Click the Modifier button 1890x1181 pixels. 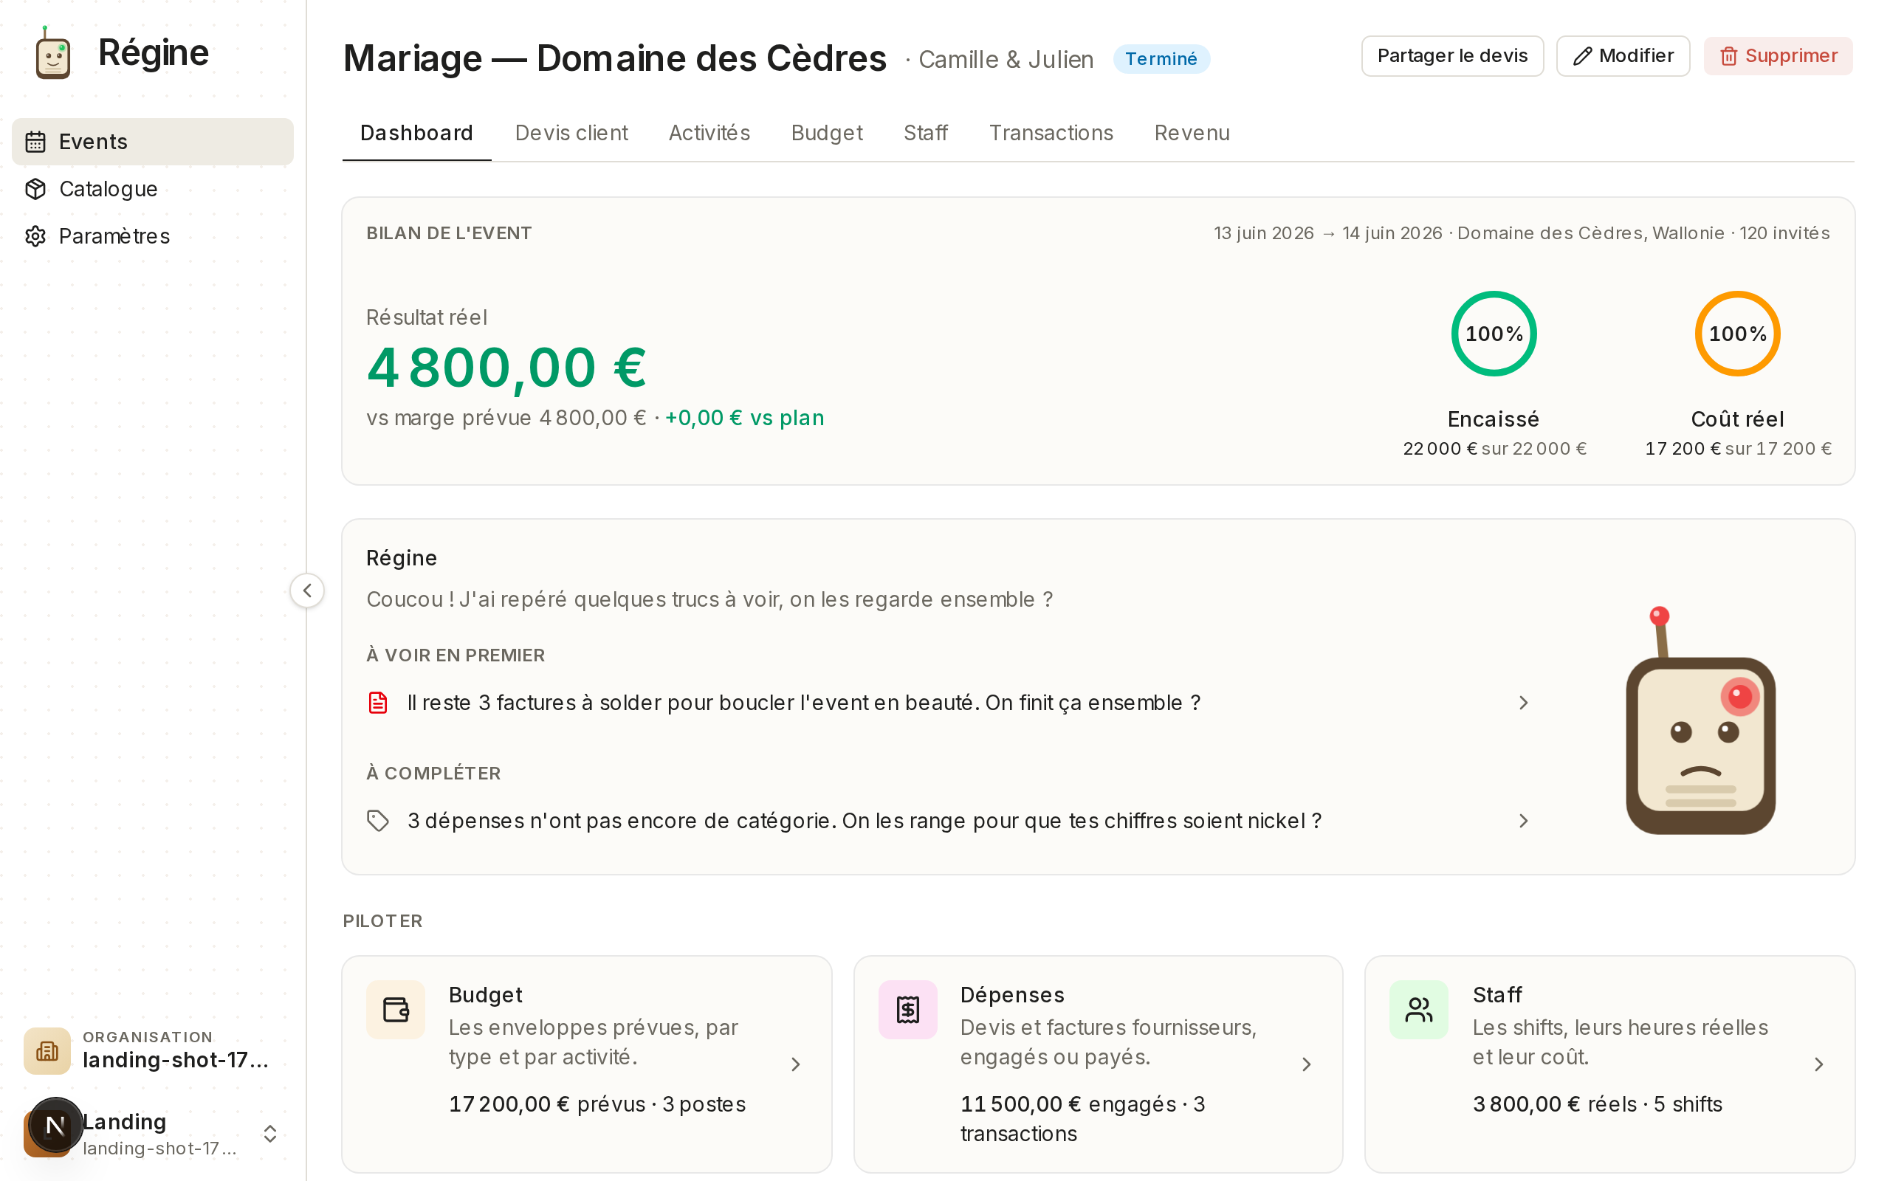(1623, 56)
